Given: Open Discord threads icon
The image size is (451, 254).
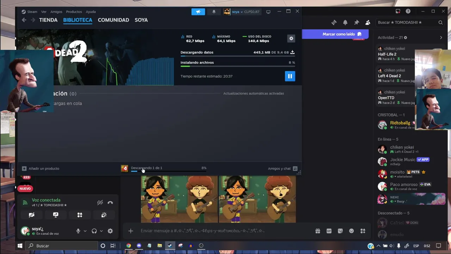Looking at the screenshot, I should [x=334, y=23].
